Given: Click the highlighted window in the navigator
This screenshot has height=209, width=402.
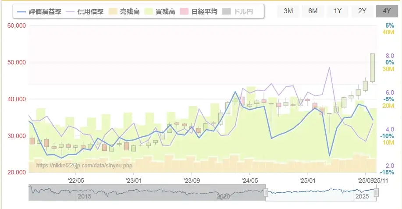Looking at the screenshot, I should [320, 193].
